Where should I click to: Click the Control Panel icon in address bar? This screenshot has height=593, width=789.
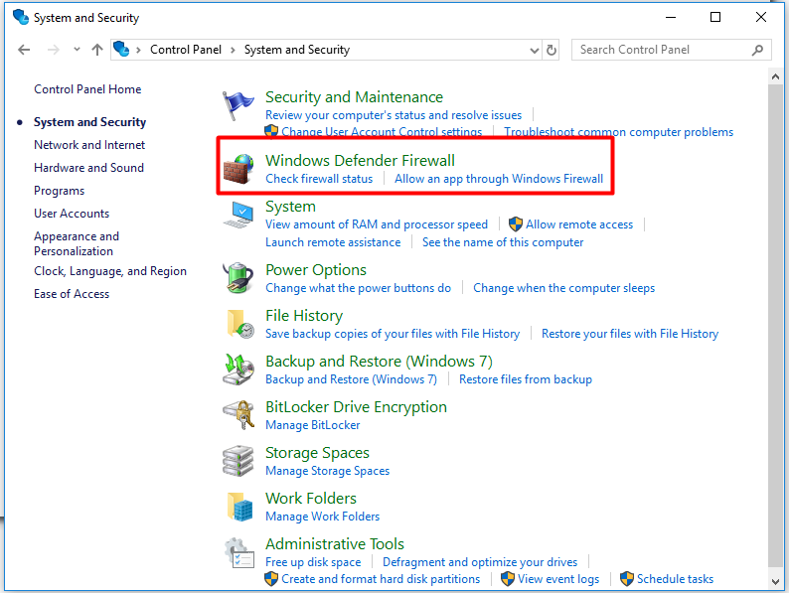click(x=121, y=49)
